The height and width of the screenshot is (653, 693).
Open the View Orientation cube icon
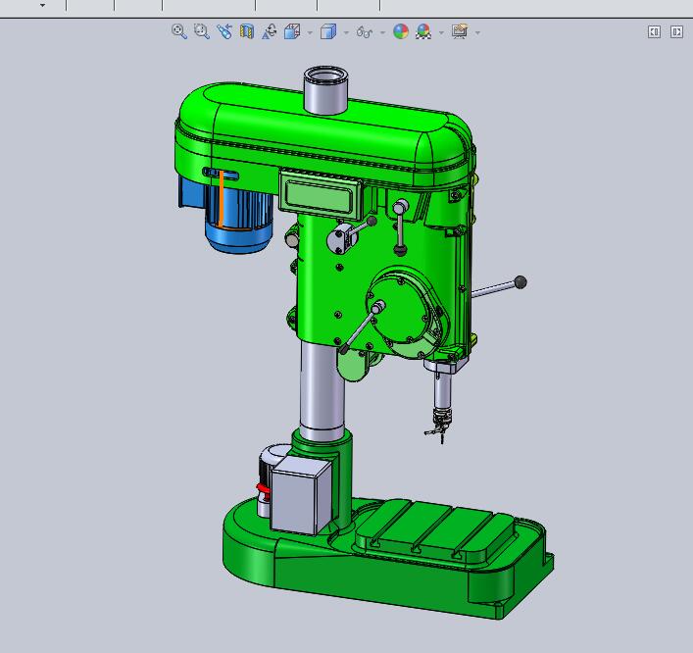292,31
